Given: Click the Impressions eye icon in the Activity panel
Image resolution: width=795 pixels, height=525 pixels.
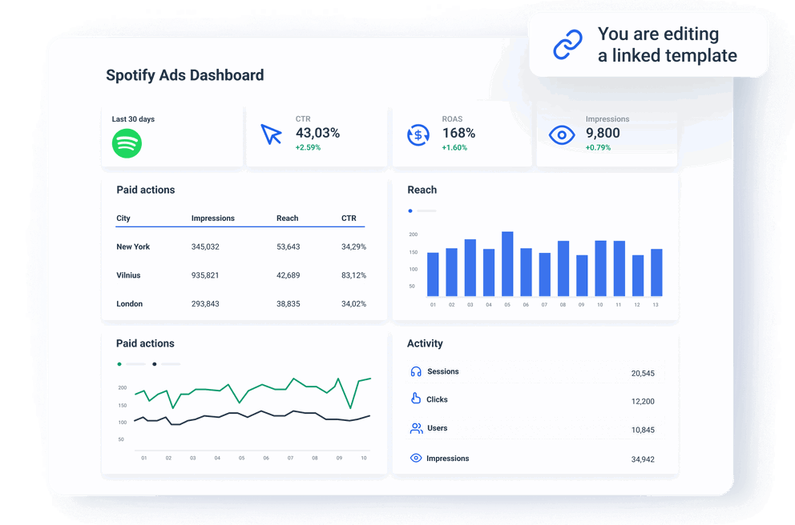Looking at the screenshot, I should (x=416, y=458).
